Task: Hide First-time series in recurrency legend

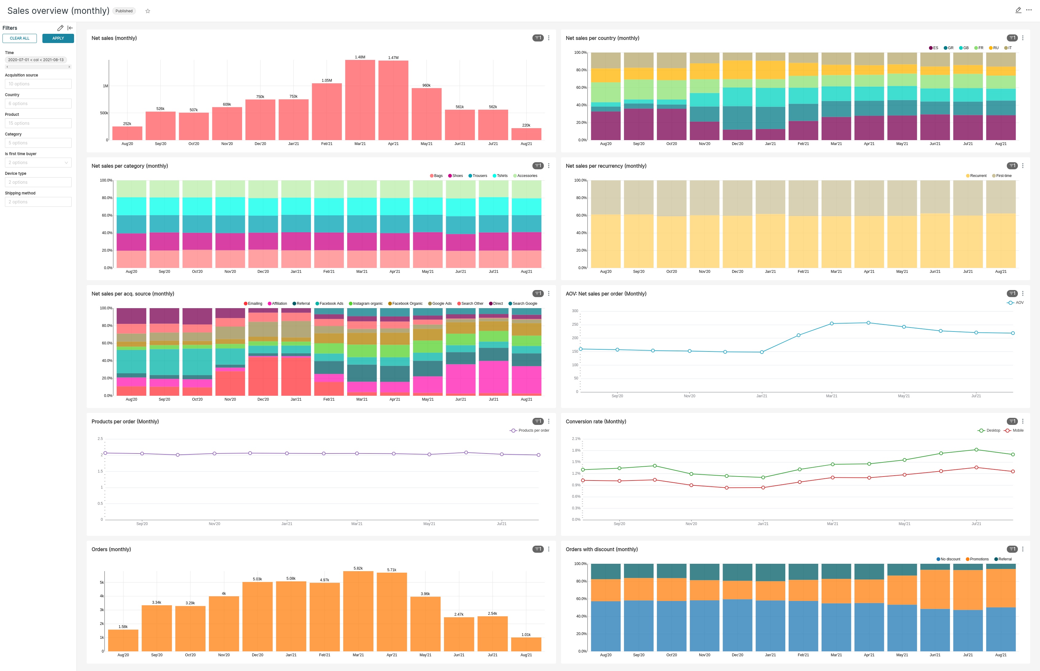Action: [x=1002, y=176]
